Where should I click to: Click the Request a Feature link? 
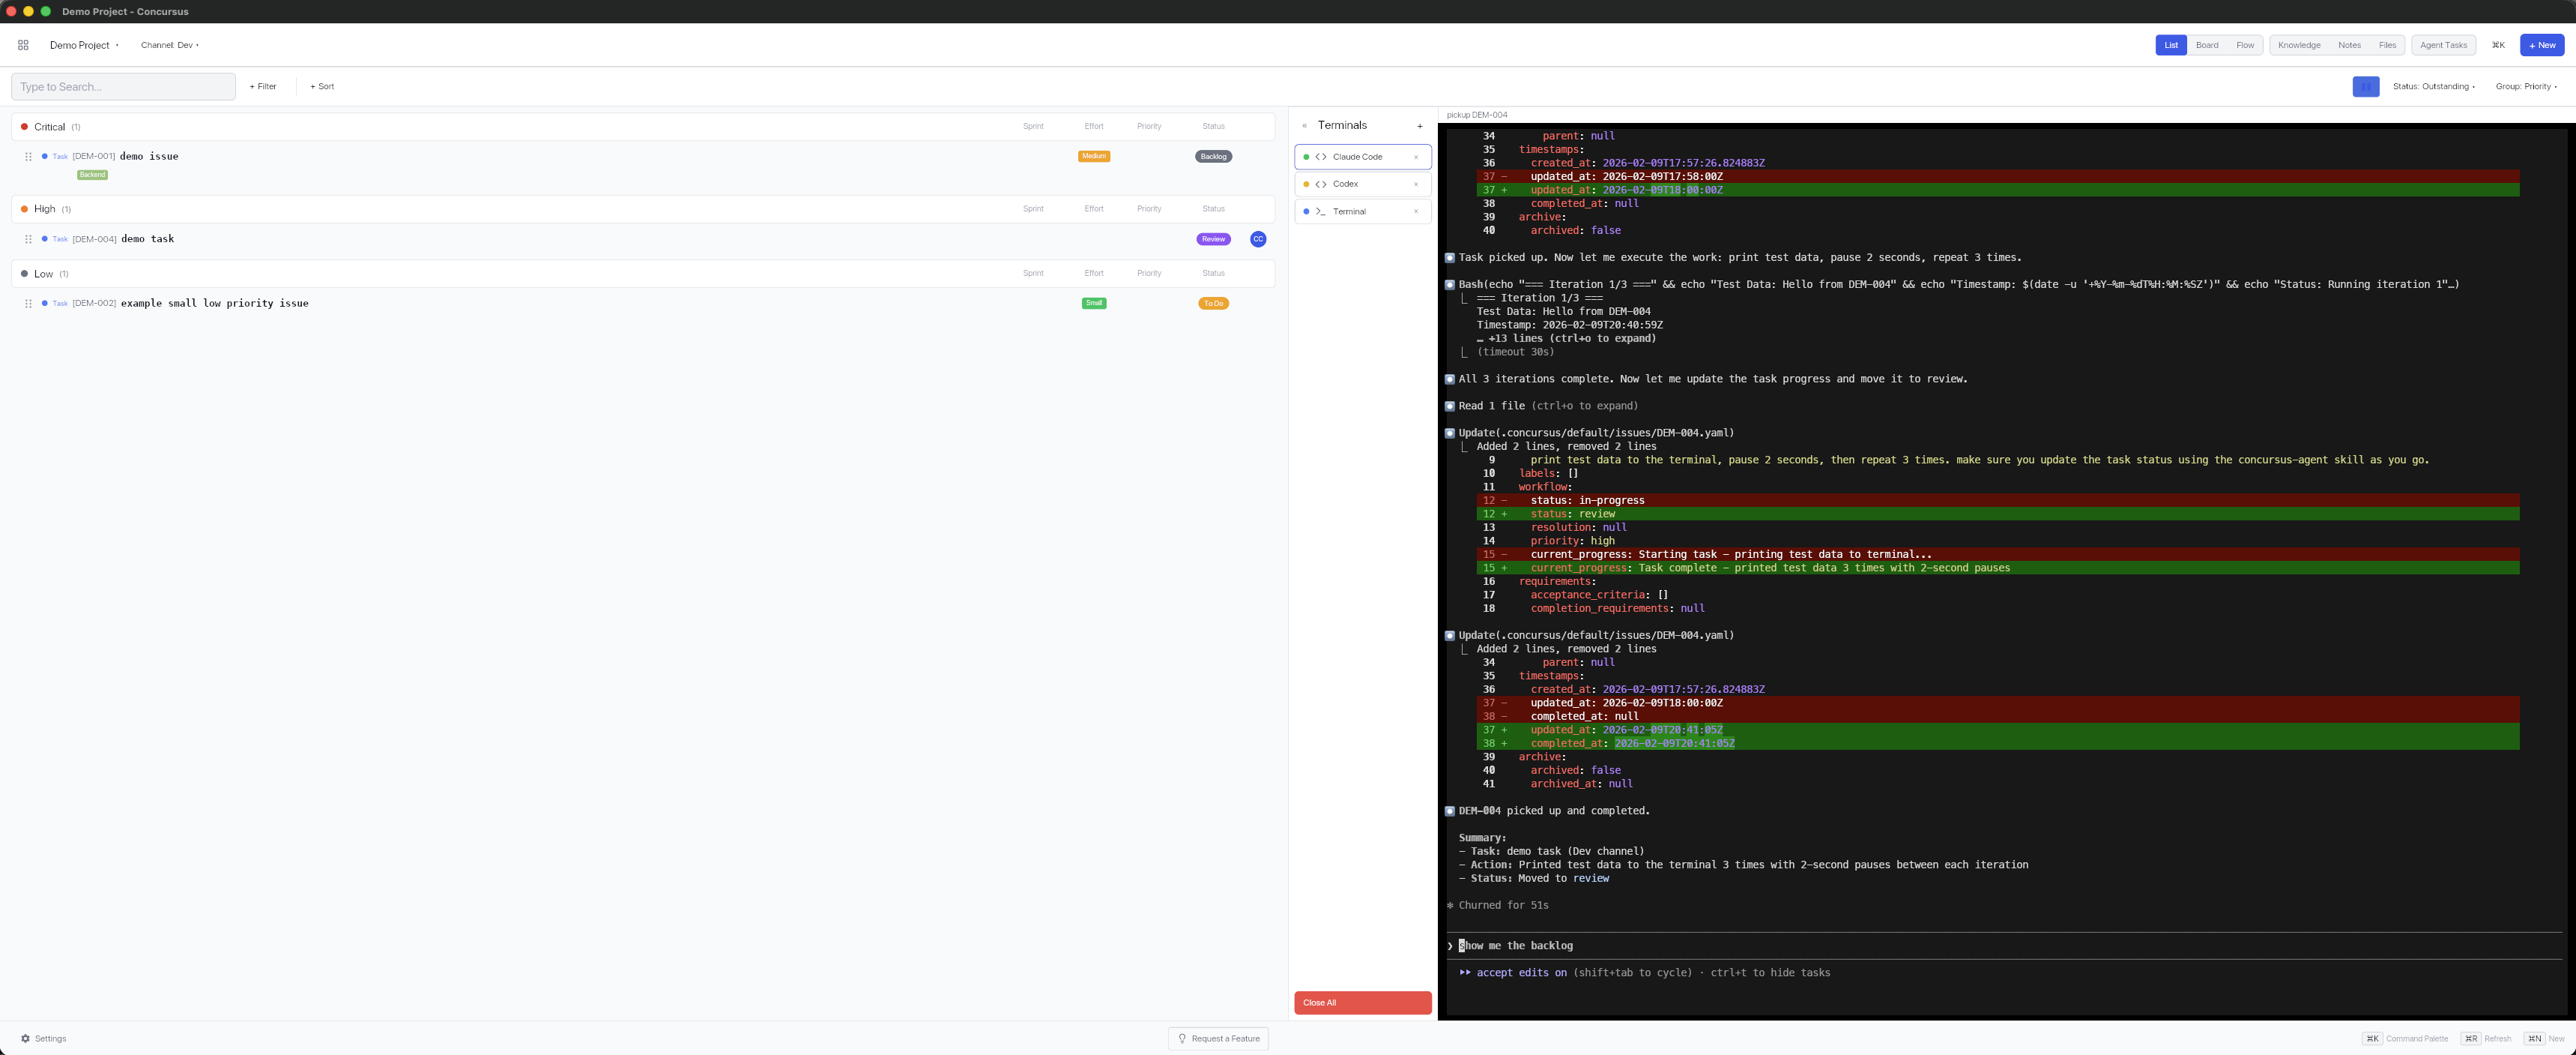coord(1218,1039)
